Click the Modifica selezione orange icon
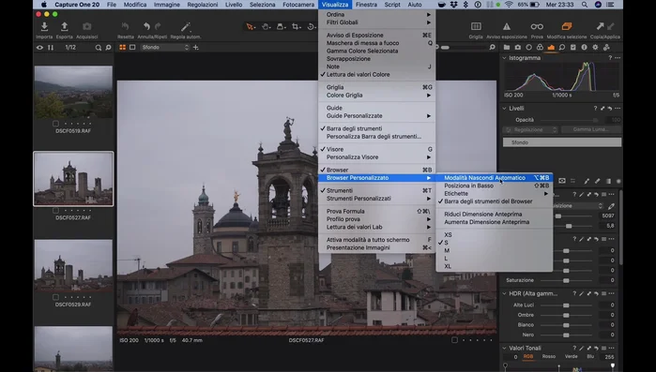Screen dimensions: 656x372 (567, 27)
